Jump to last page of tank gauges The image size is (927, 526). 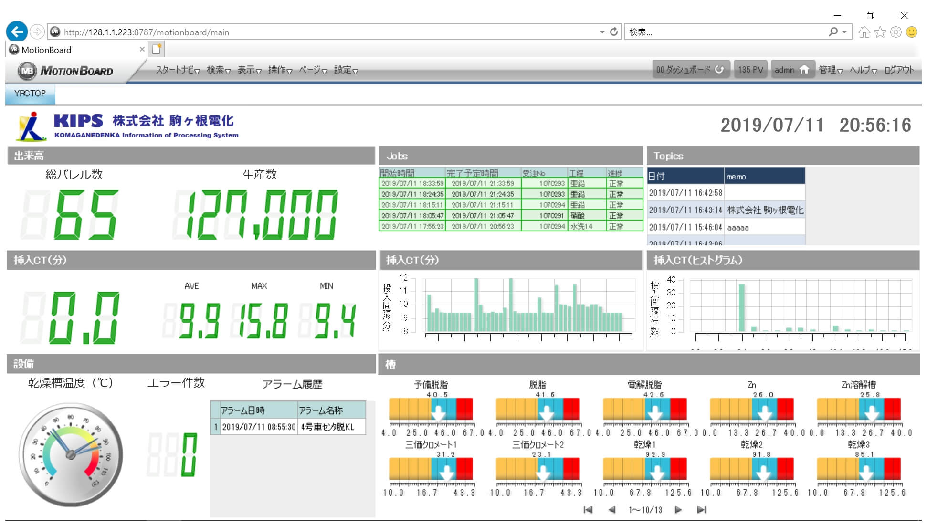click(x=701, y=510)
